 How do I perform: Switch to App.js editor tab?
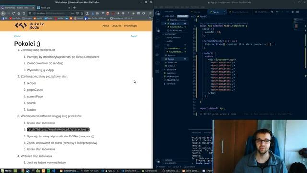(217, 12)
